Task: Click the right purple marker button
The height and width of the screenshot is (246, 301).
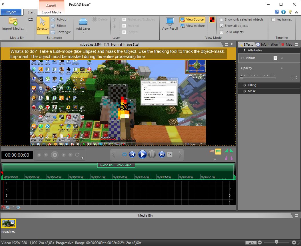Action: coord(232,158)
